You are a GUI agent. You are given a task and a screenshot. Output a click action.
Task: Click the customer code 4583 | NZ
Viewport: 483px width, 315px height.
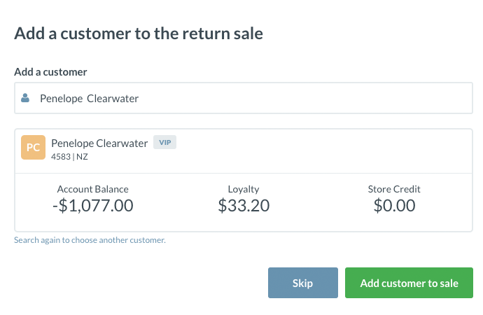[69, 157]
